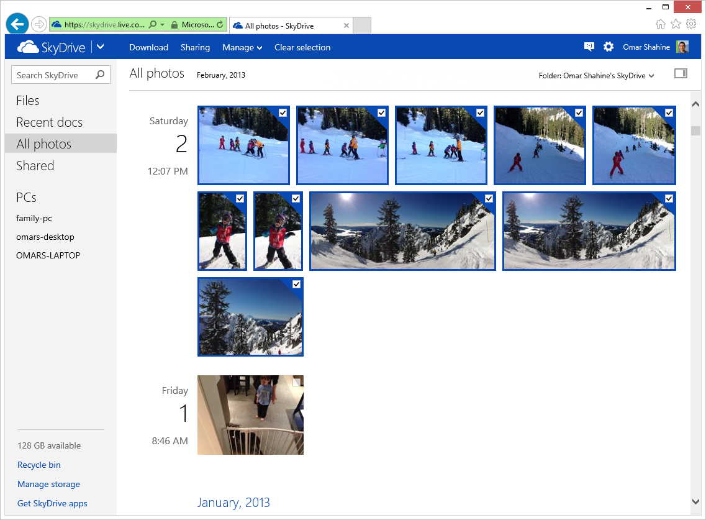Open the Manage dropdown menu
The image size is (706, 520).
[x=242, y=47]
